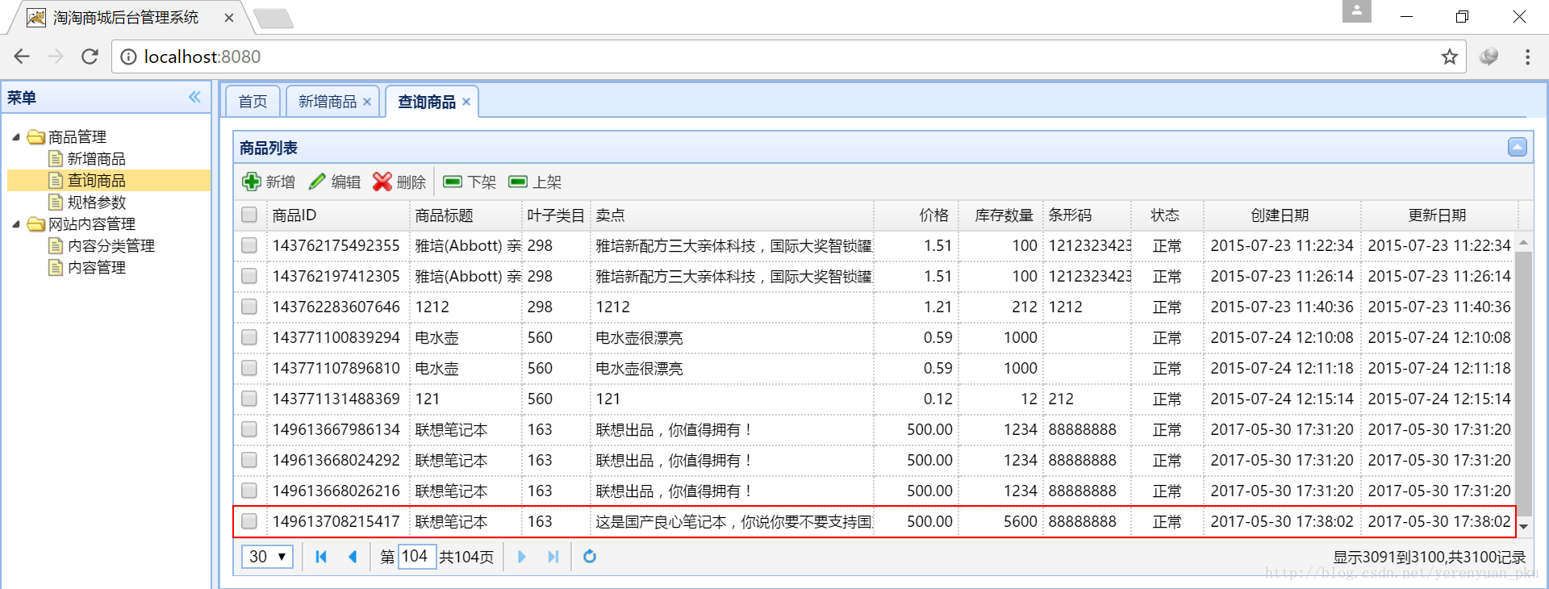Go to previous page of results

pyautogui.click(x=353, y=557)
